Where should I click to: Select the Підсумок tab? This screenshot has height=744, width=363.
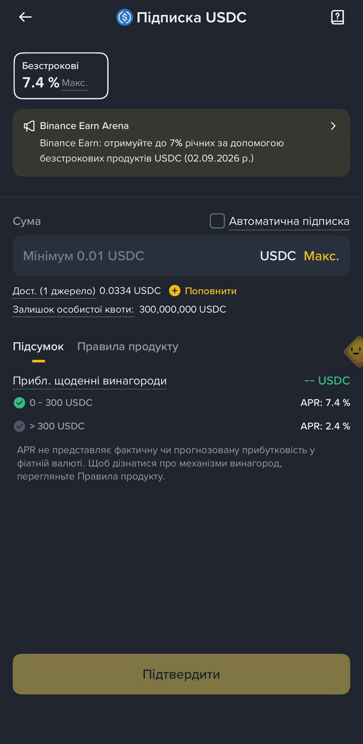[x=38, y=347]
